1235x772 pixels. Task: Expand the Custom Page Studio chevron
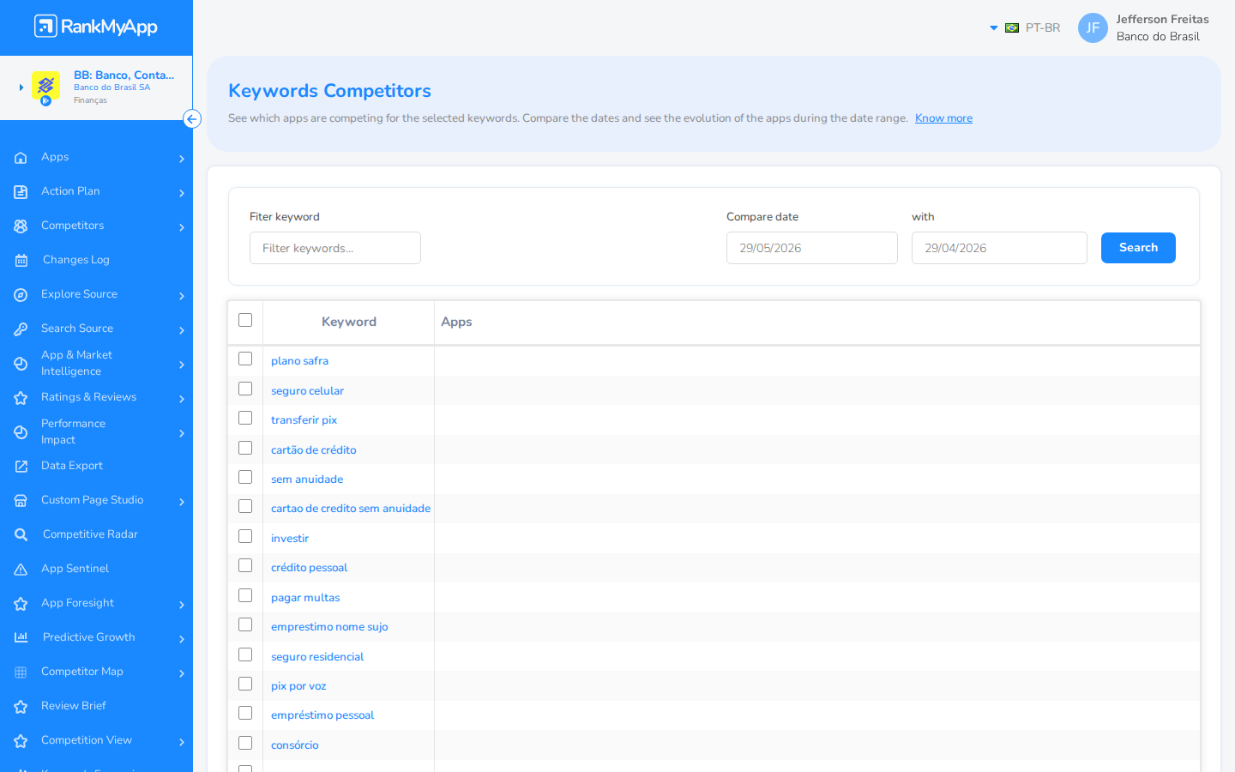coord(182,502)
